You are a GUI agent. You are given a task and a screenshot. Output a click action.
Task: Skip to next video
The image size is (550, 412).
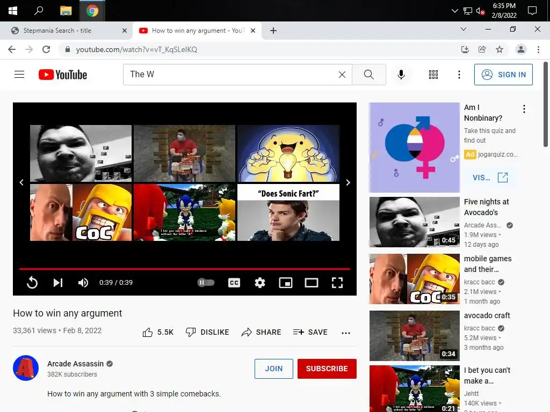[58, 282]
